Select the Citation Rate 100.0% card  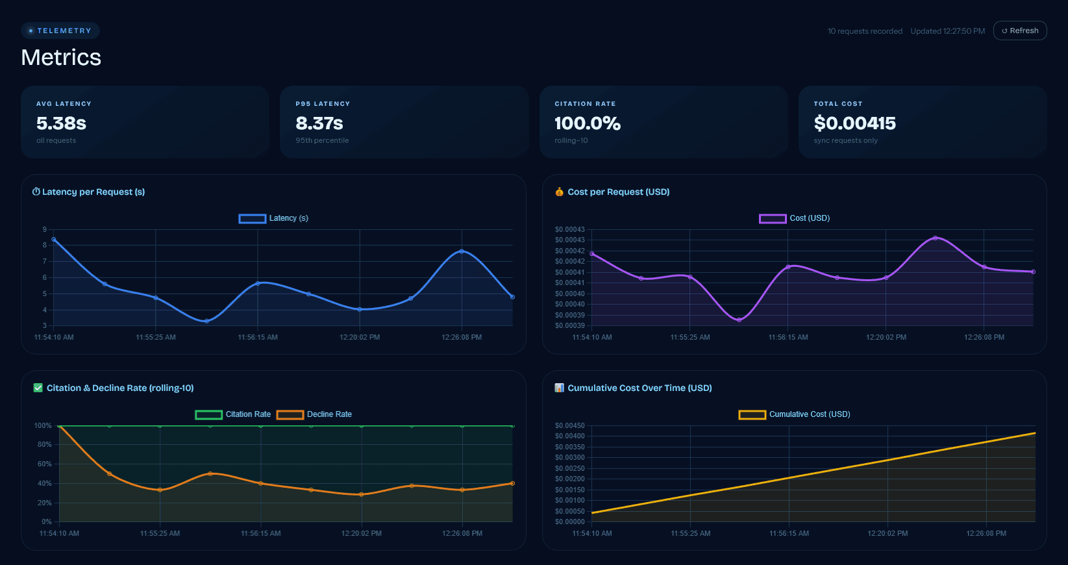pos(664,122)
